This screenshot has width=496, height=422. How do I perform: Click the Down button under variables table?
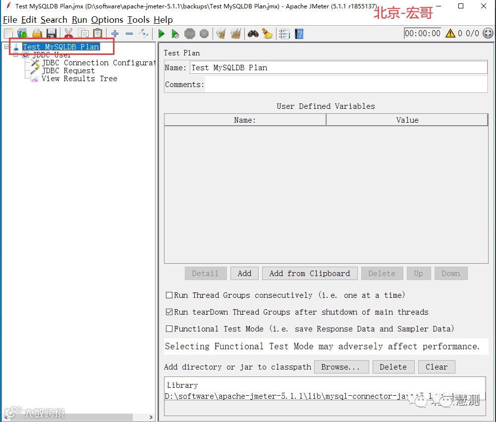(451, 274)
